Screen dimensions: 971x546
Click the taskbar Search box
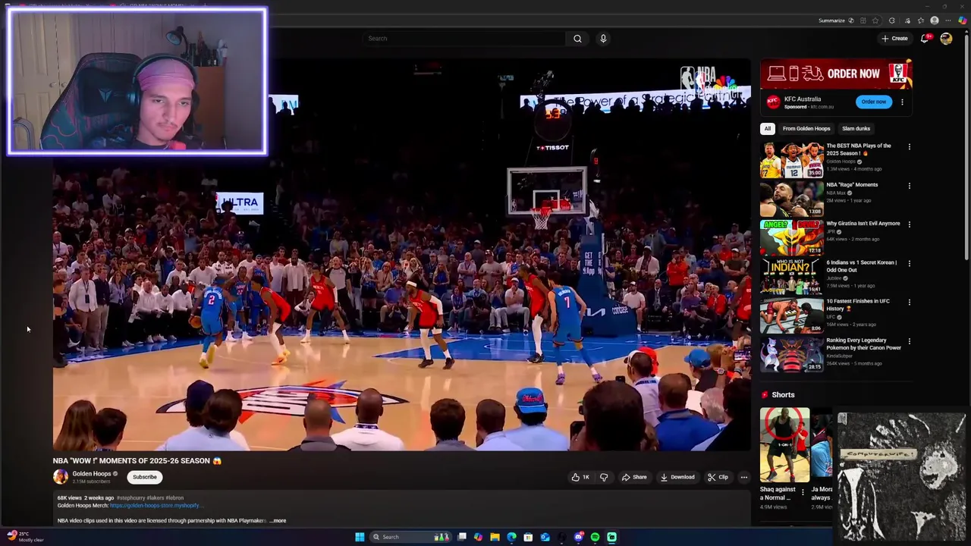pyautogui.click(x=411, y=537)
